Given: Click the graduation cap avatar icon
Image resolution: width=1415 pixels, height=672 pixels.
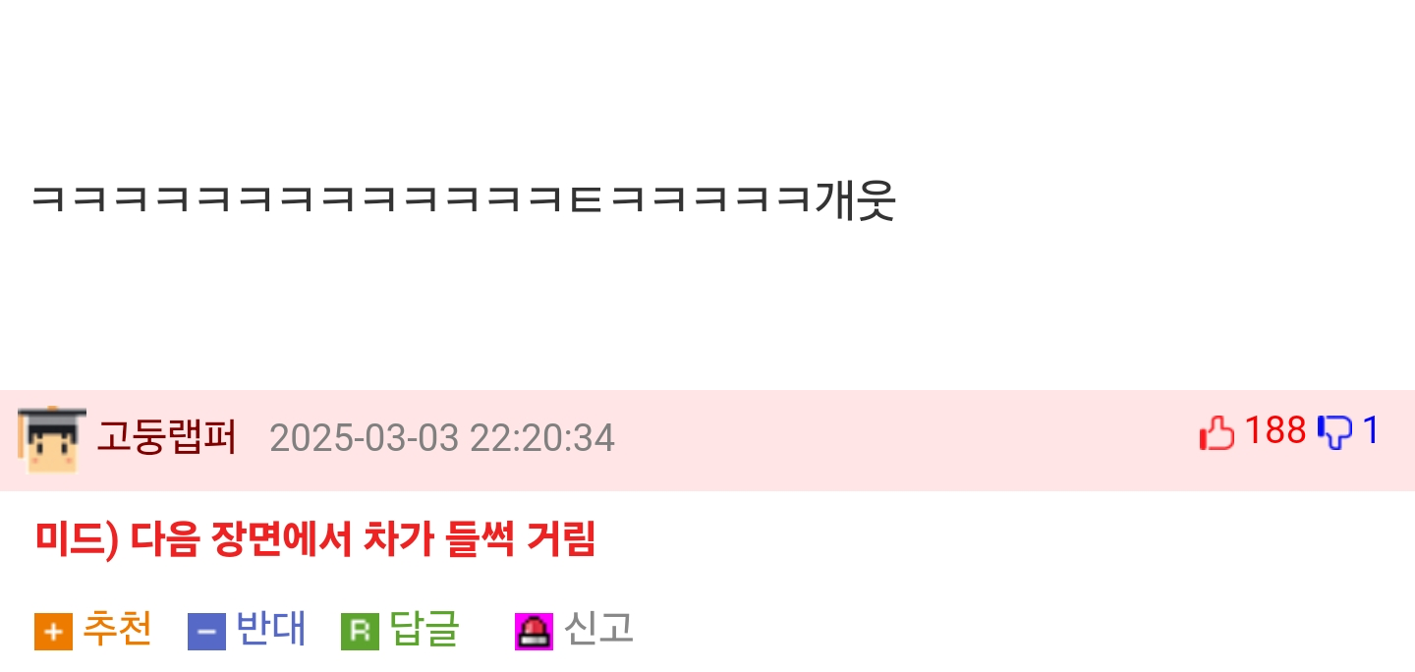Looking at the screenshot, I should [52, 439].
